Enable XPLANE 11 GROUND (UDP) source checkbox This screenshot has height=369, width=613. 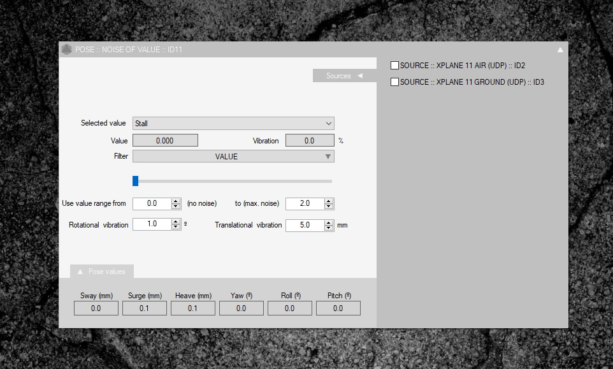(x=394, y=82)
